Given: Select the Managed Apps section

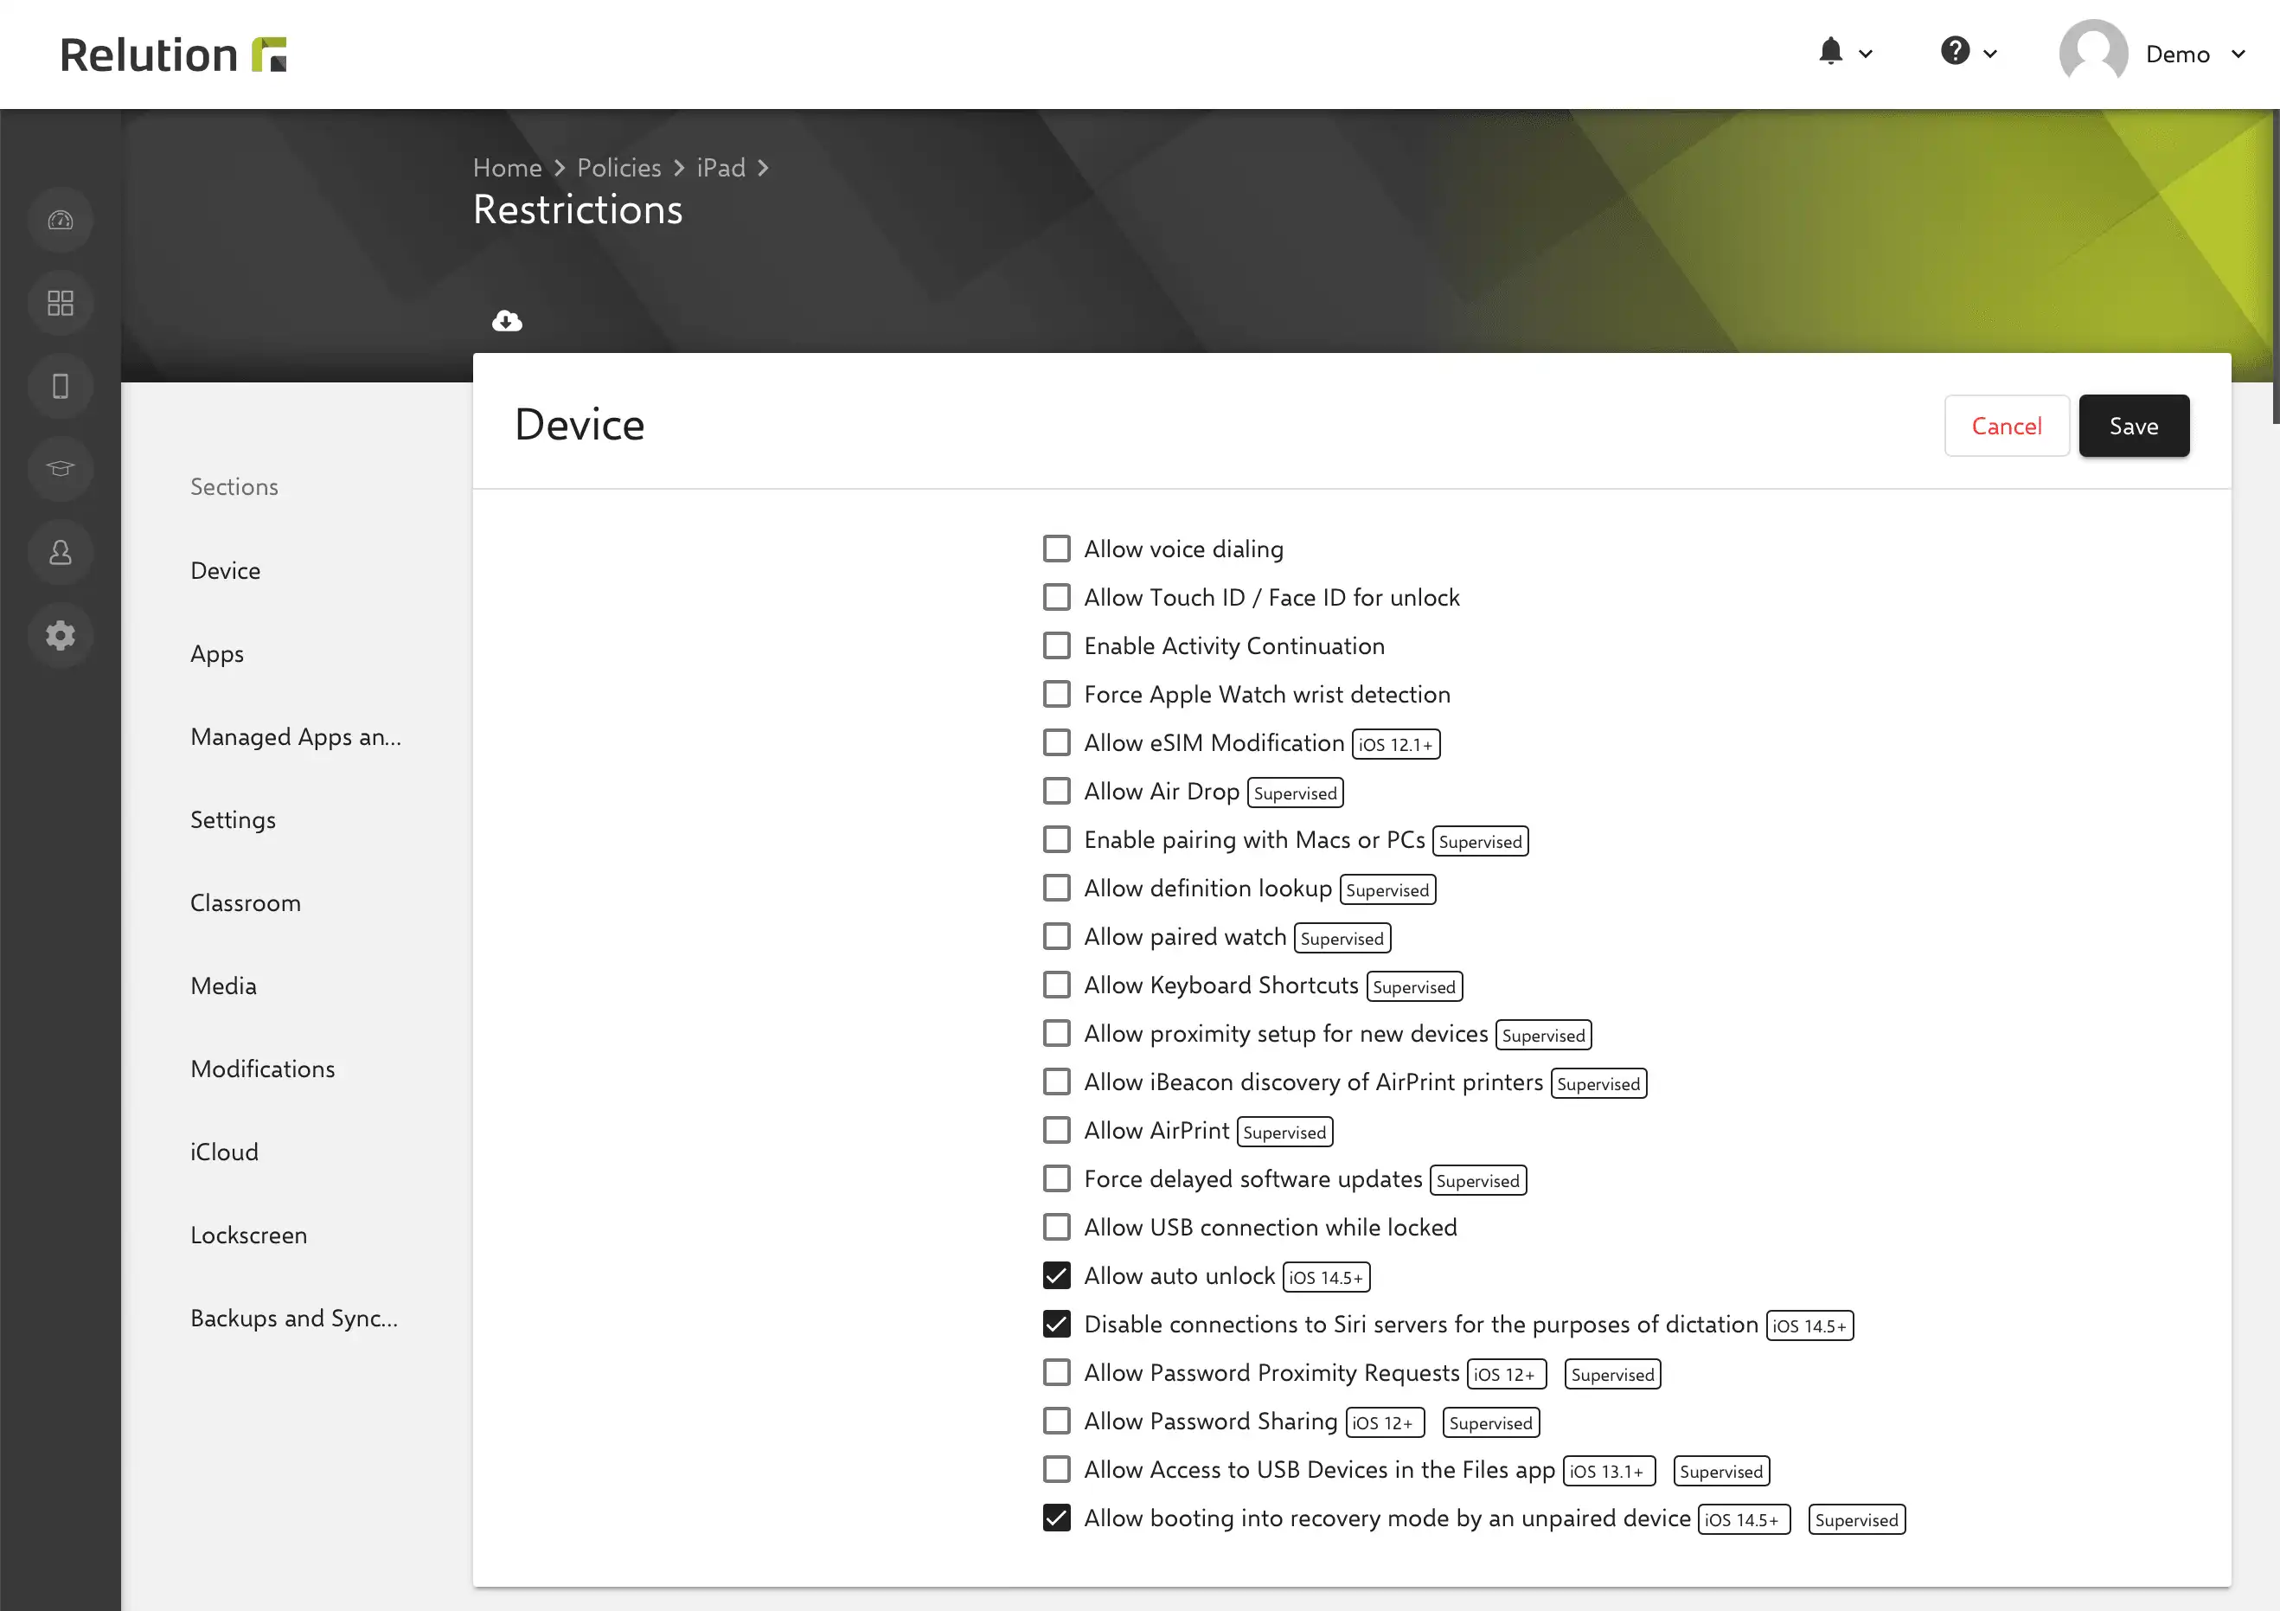Looking at the screenshot, I should click(x=296, y=737).
